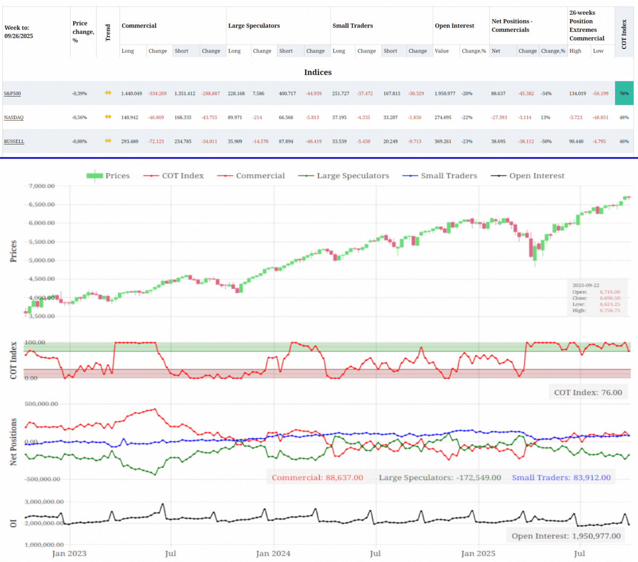The width and height of the screenshot is (638, 562).
Task: Select the teal 76% COT Index cell
Action: pos(624,92)
